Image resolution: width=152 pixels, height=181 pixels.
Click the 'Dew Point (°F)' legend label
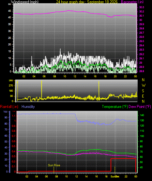(140, 107)
